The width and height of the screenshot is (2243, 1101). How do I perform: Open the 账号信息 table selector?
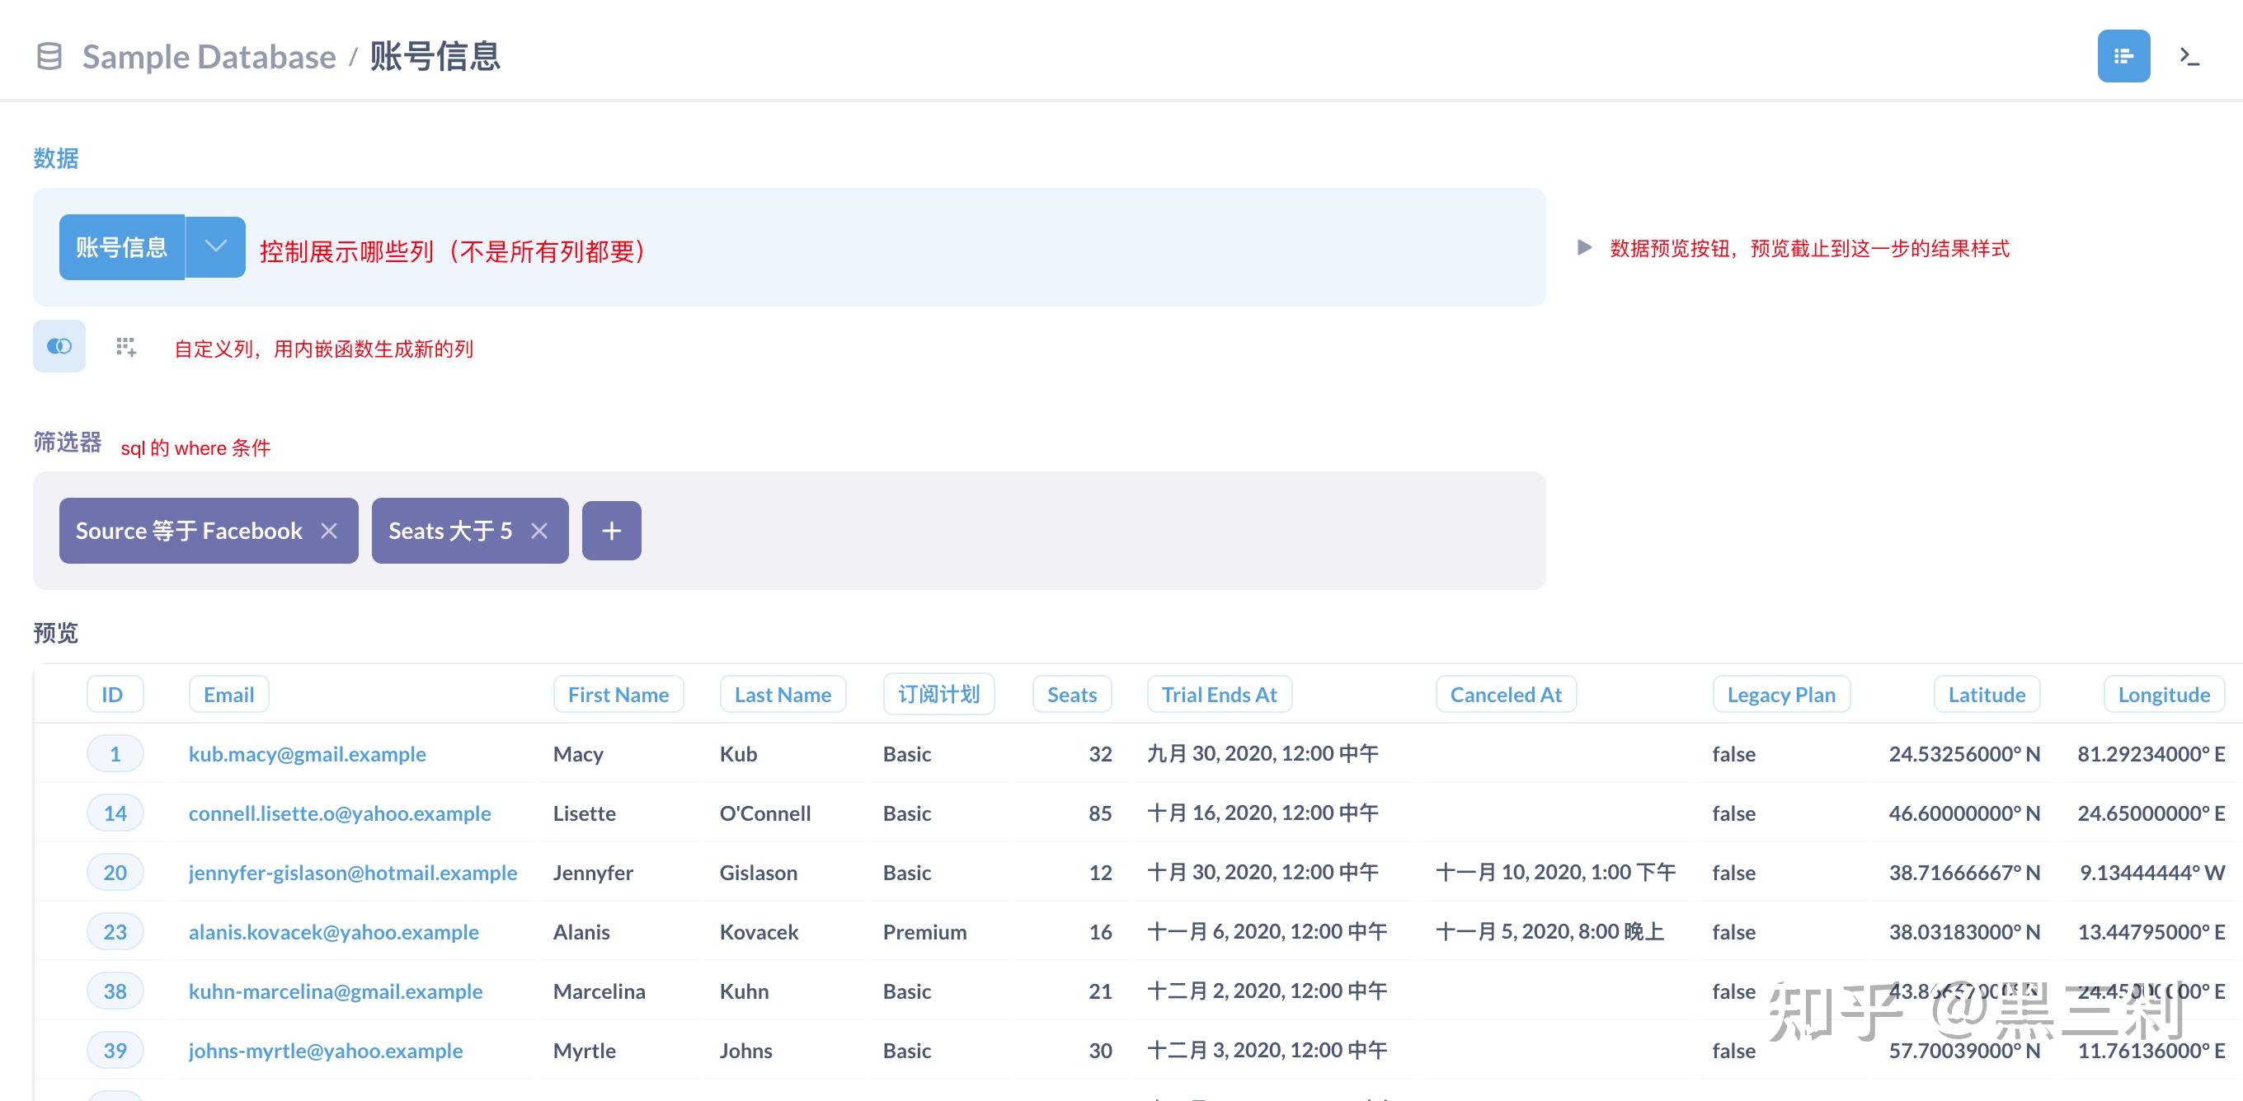(x=121, y=247)
